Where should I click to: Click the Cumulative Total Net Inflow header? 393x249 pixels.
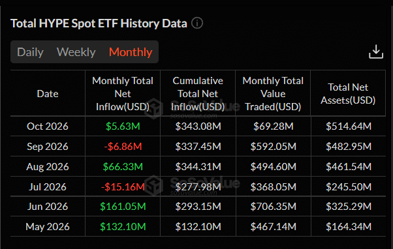(198, 94)
